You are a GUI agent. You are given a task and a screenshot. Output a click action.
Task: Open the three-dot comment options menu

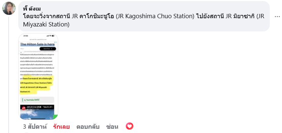coord(277,17)
